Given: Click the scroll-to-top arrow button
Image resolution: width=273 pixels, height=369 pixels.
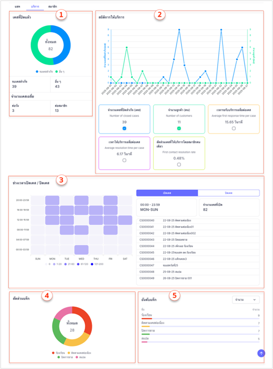Looking at the screenshot, I should click(261, 353).
